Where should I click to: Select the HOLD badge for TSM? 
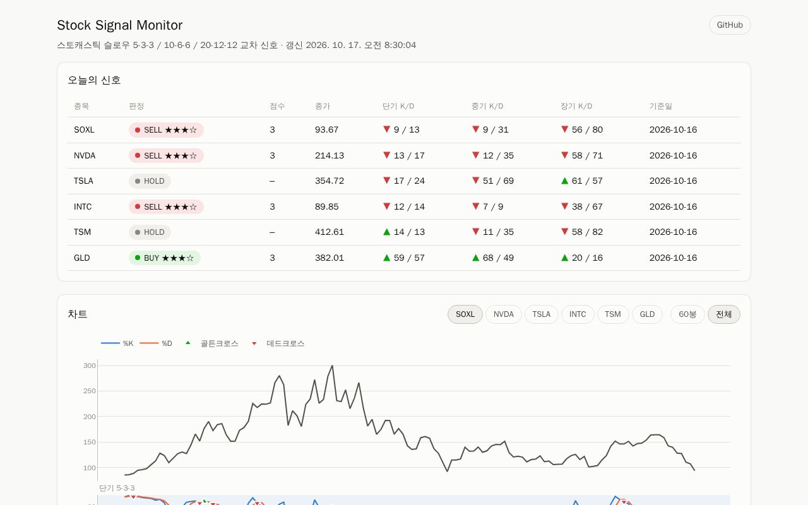(150, 232)
